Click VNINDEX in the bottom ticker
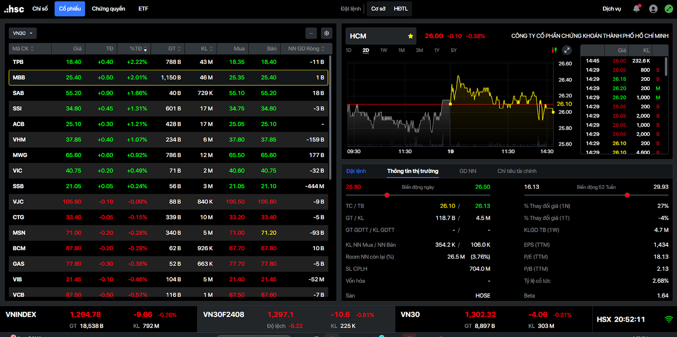Viewport: 677px width, 337px height. 21,315
